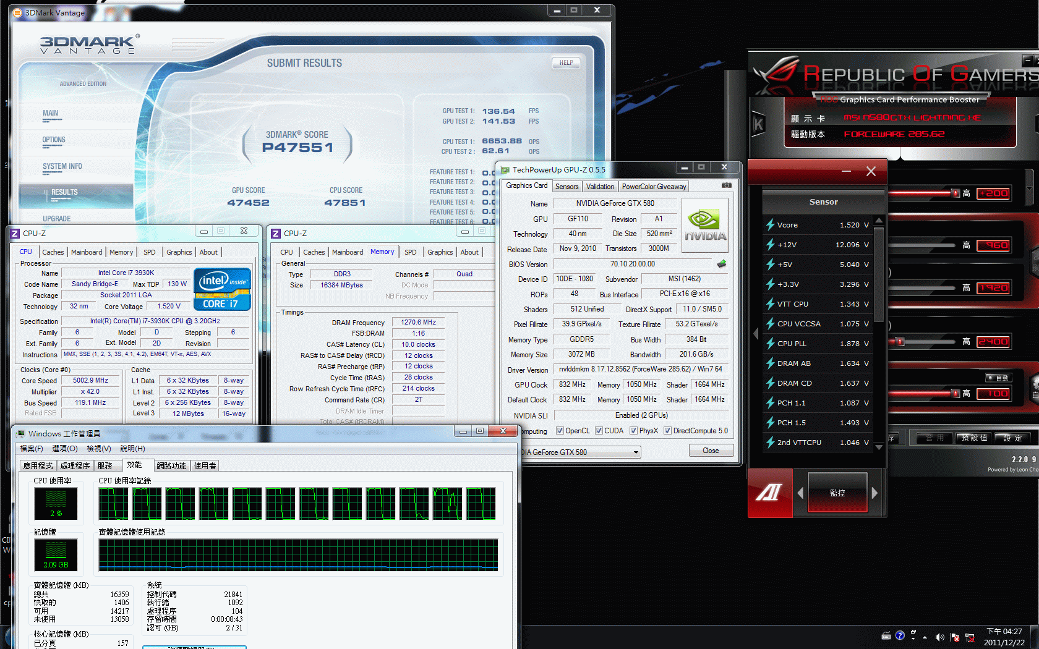Image resolution: width=1039 pixels, height=649 pixels.
Task: Click the show desktop button at taskbar end
Action: coord(1035,637)
